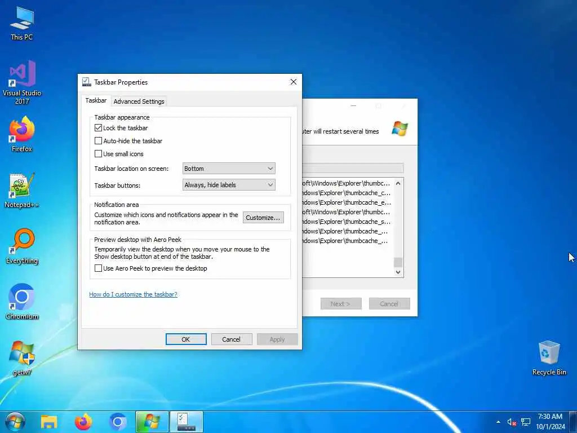This screenshot has height=433, width=577.
Task: Click the Start orb on taskbar
Action: [x=15, y=422]
